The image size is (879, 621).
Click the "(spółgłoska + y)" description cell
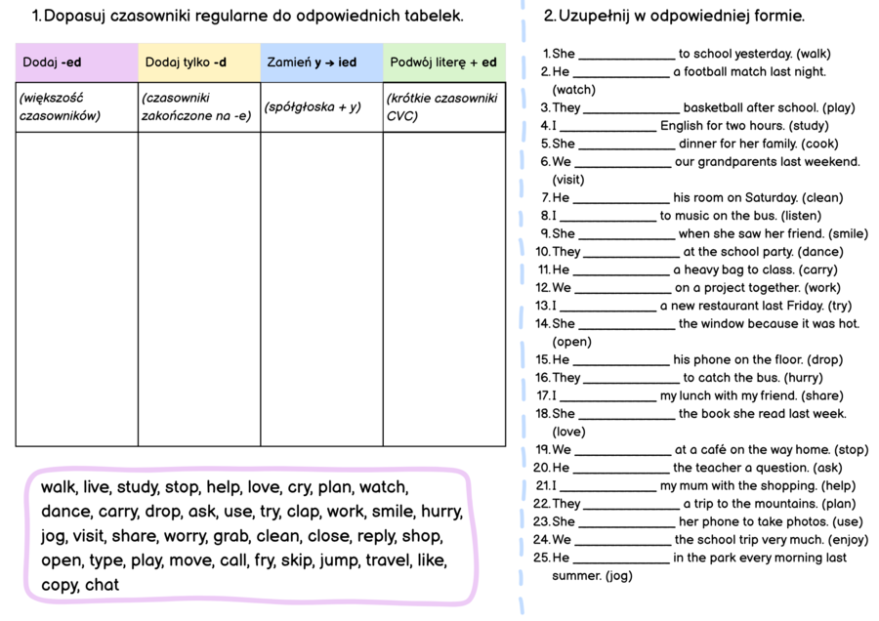[321, 107]
